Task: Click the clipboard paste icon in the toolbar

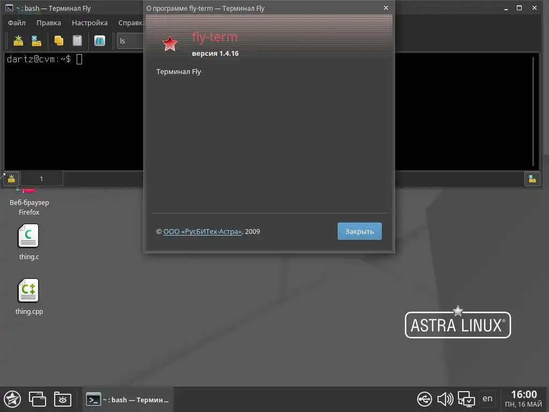Action: [77, 41]
